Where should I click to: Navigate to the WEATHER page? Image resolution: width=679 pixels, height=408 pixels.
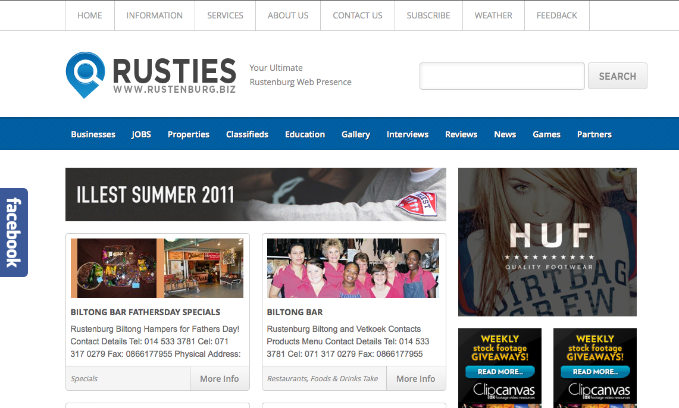point(493,15)
